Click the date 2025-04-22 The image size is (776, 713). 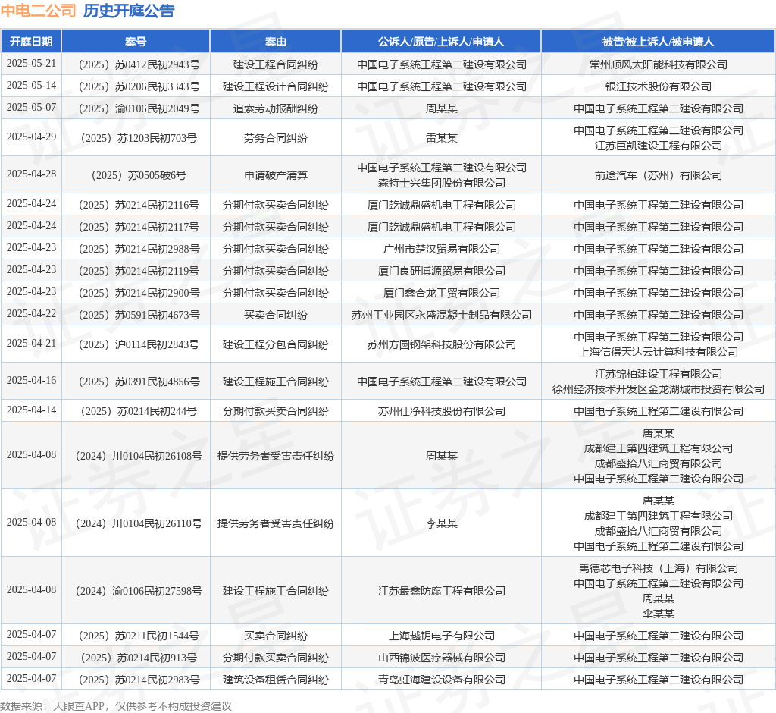pos(31,313)
